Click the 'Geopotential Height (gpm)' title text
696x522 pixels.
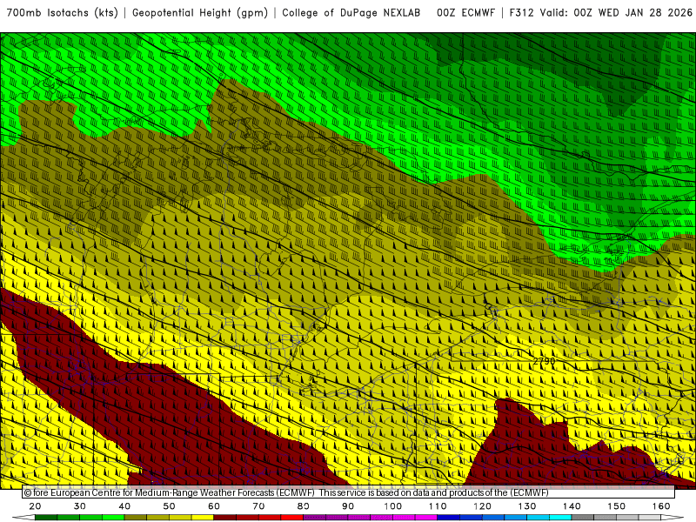[x=200, y=13]
